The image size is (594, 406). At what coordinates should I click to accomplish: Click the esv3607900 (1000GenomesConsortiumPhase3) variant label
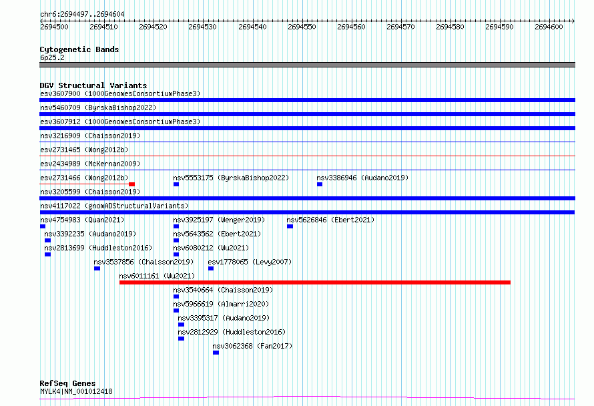coord(120,93)
